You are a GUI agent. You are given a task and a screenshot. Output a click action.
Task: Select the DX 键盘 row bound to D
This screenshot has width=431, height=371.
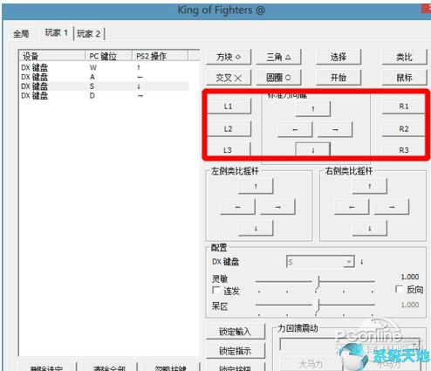[105, 96]
